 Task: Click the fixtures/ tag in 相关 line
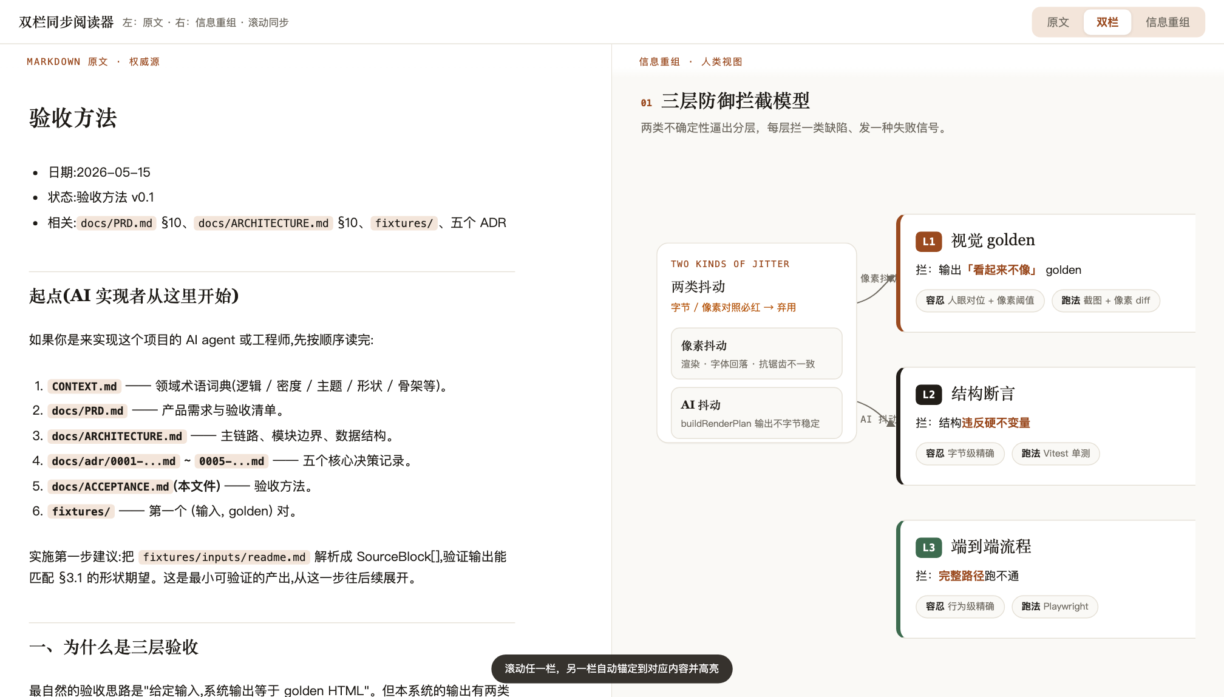point(404,223)
